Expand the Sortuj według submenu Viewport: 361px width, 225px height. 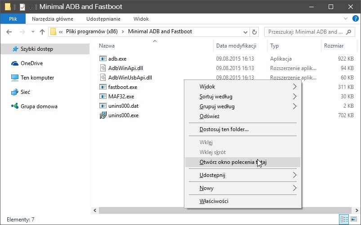pyautogui.click(x=294, y=97)
